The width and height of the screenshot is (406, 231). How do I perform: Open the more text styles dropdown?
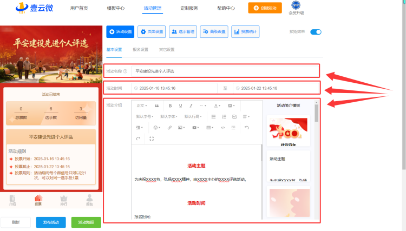pyautogui.click(x=203, y=105)
